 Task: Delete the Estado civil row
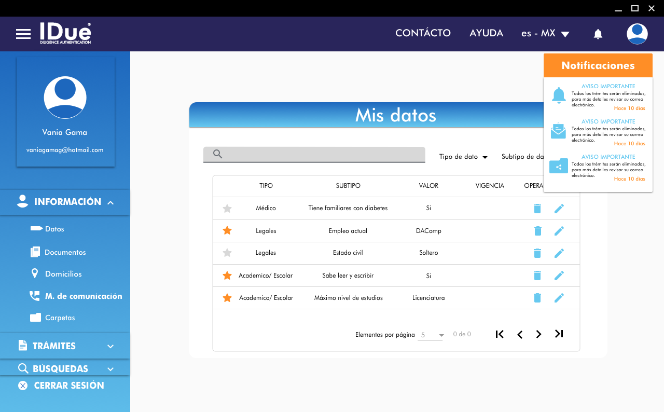click(537, 253)
